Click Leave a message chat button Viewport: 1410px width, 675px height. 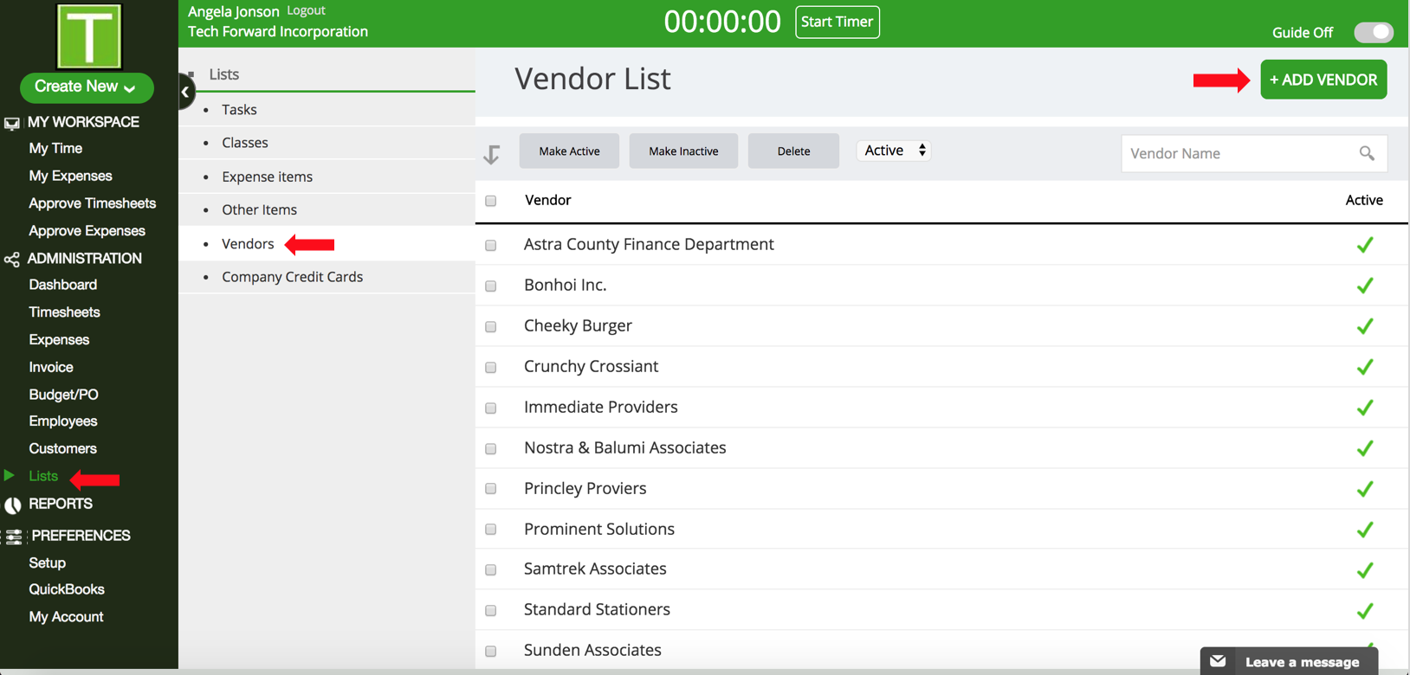pyautogui.click(x=1289, y=661)
